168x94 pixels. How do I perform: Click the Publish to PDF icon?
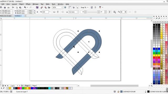click(49, 7)
